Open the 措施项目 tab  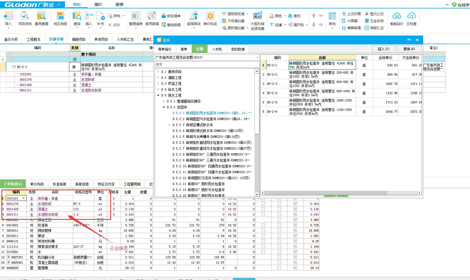(x=78, y=39)
